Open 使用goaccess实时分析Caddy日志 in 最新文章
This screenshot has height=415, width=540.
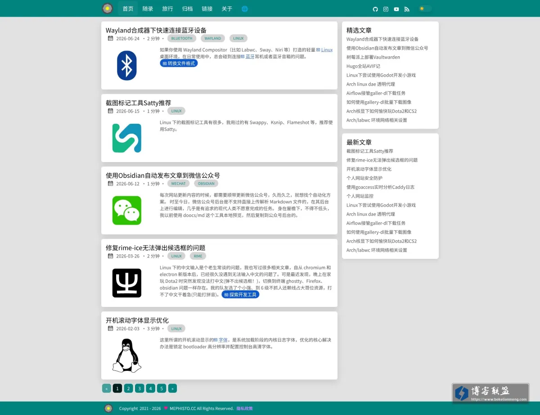(x=380, y=187)
